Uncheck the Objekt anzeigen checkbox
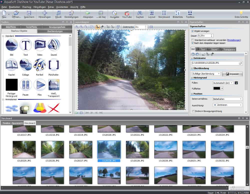Viewport: 250px width, 194px height. (192, 31)
